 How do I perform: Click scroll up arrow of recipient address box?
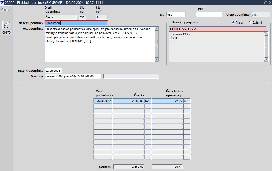(x=266, y=34)
